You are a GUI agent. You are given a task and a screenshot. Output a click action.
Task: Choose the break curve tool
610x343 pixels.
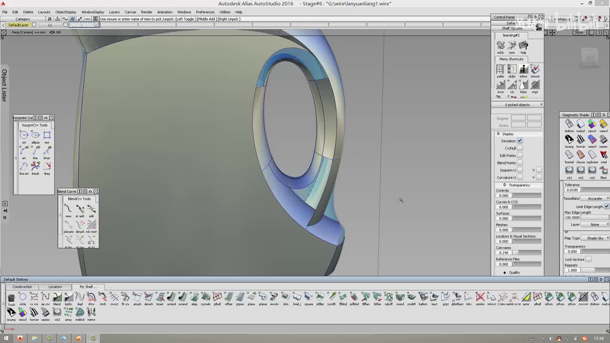35,167
